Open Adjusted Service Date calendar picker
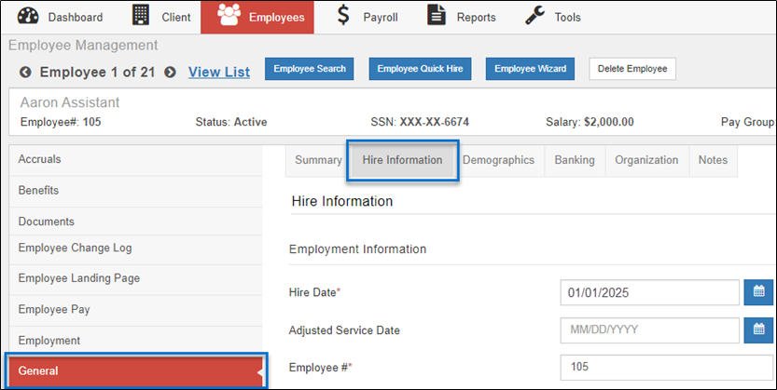777x390 pixels. (758, 329)
